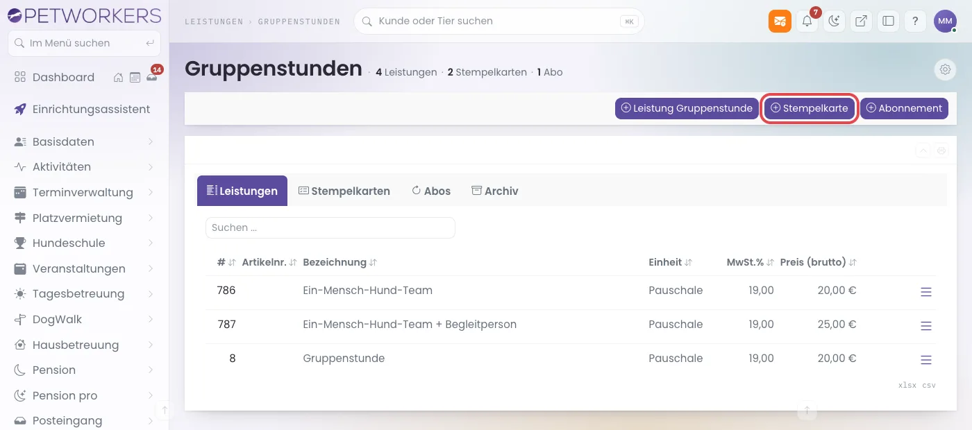Toggle the sidebar layout icon

coord(888,21)
